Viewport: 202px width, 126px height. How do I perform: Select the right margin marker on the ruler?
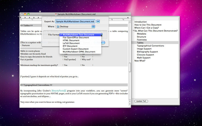tap(128, 18)
